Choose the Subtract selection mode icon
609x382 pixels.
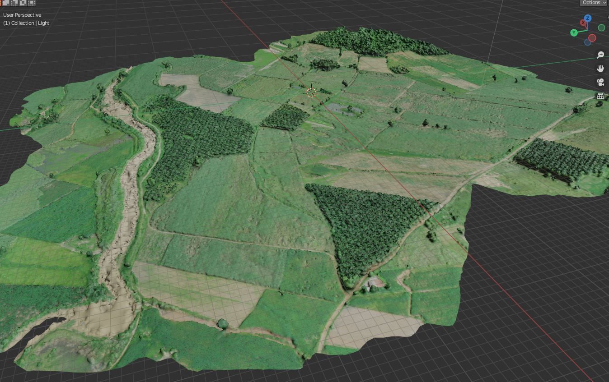pos(14,2)
